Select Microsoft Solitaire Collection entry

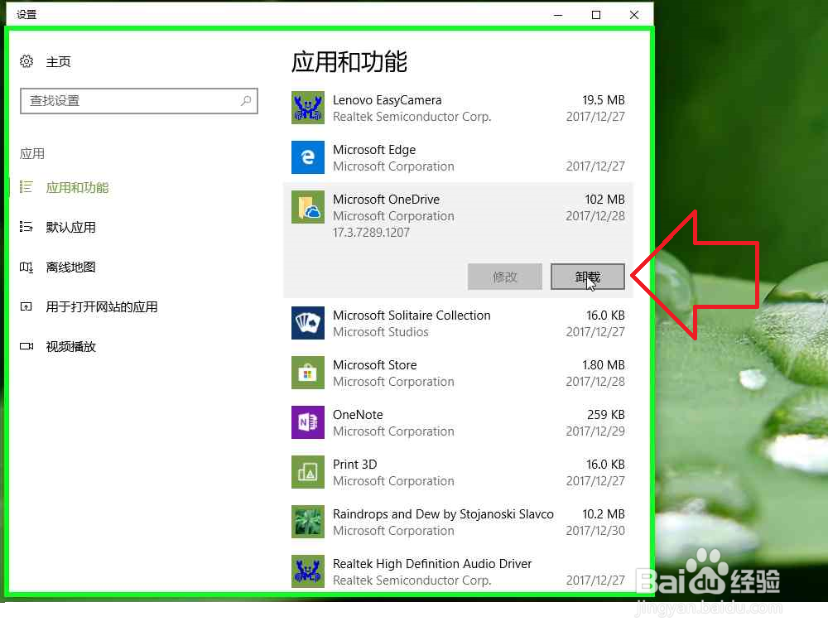pos(412,315)
